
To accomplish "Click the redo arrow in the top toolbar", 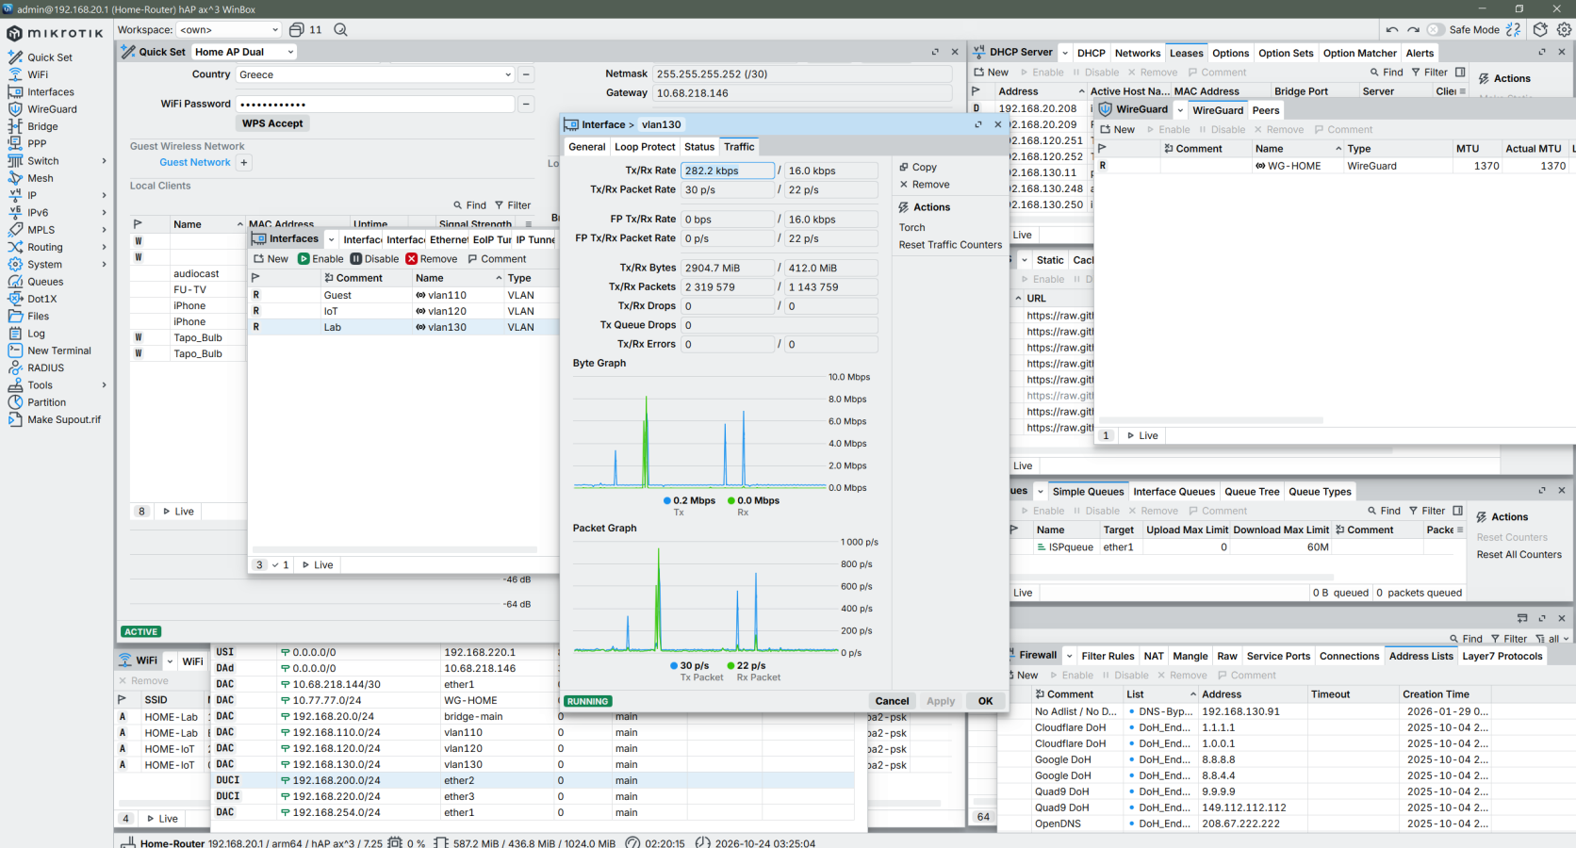I will [1413, 30].
